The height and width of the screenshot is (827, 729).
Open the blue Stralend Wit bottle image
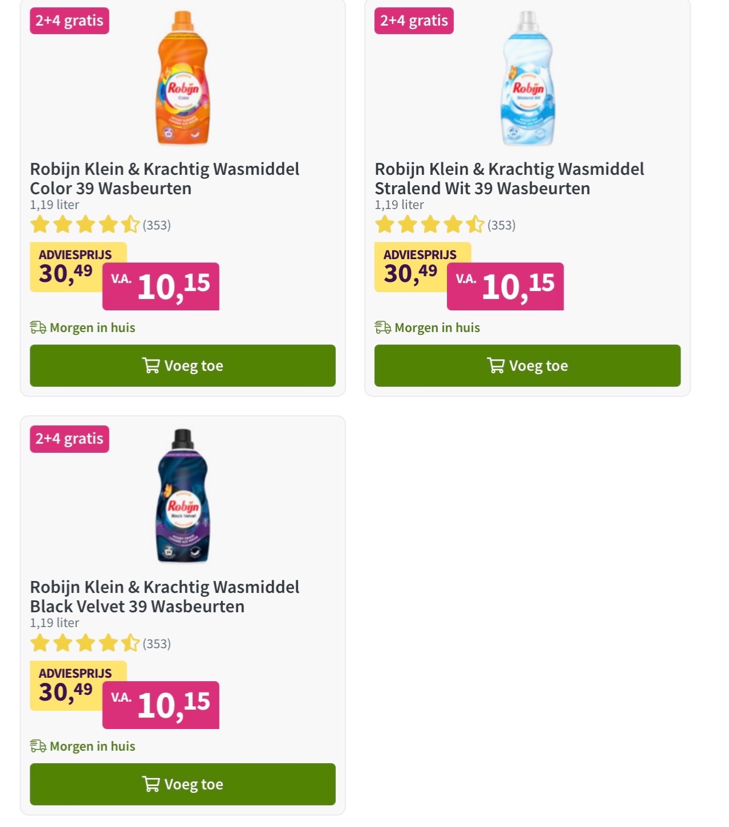click(x=528, y=78)
